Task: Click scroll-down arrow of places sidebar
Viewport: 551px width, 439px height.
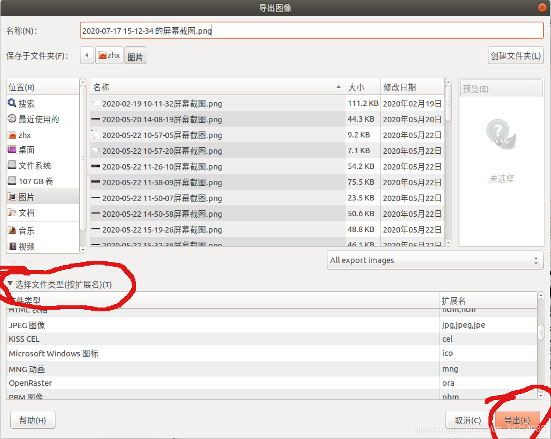Action: [83, 249]
